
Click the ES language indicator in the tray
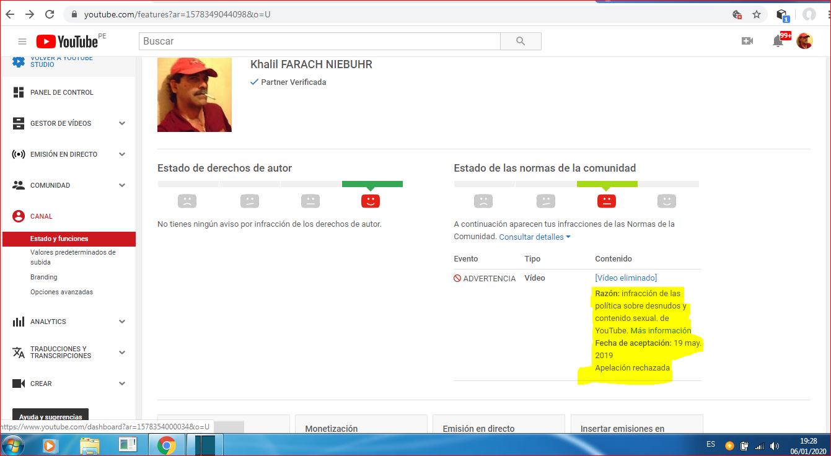click(711, 445)
